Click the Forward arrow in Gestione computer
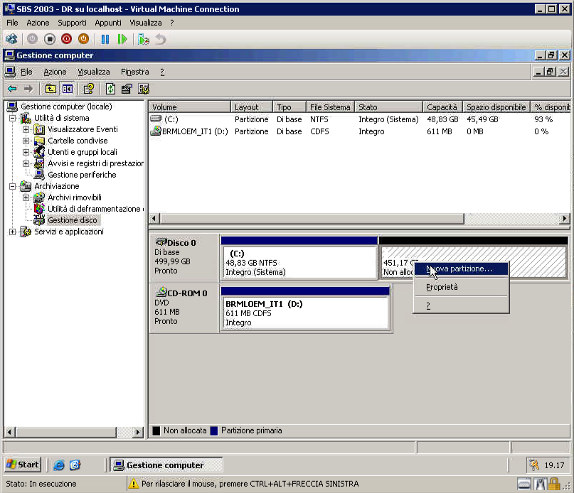Image resolution: width=574 pixels, height=493 pixels. coord(28,89)
